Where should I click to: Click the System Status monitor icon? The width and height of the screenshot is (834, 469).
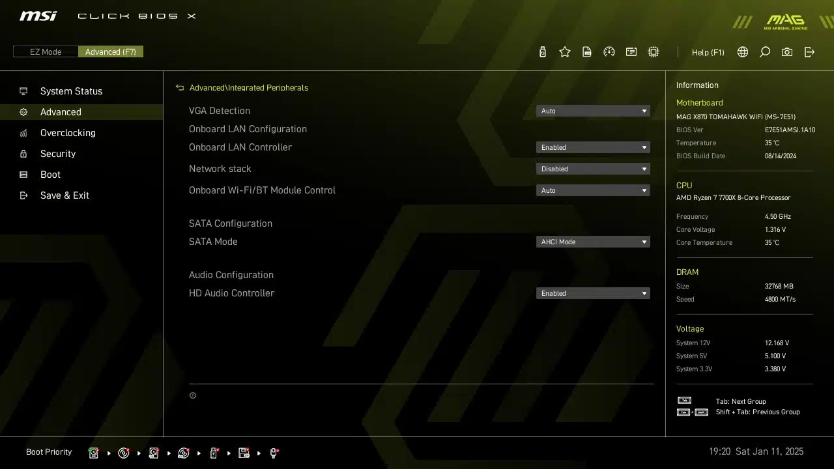[23, 91]
